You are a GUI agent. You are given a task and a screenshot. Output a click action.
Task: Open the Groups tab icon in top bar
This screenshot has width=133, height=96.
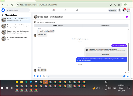[77, 10]
